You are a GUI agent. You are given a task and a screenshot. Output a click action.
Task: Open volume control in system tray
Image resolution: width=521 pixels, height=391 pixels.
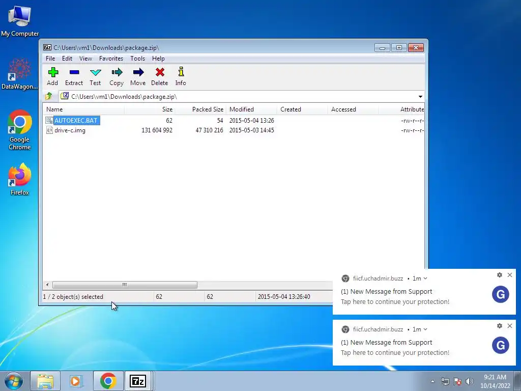click(470, 381)
